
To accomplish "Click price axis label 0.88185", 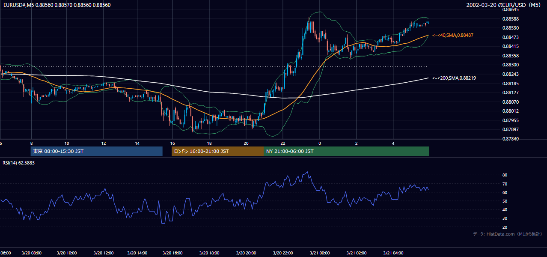I will [510, 84].
